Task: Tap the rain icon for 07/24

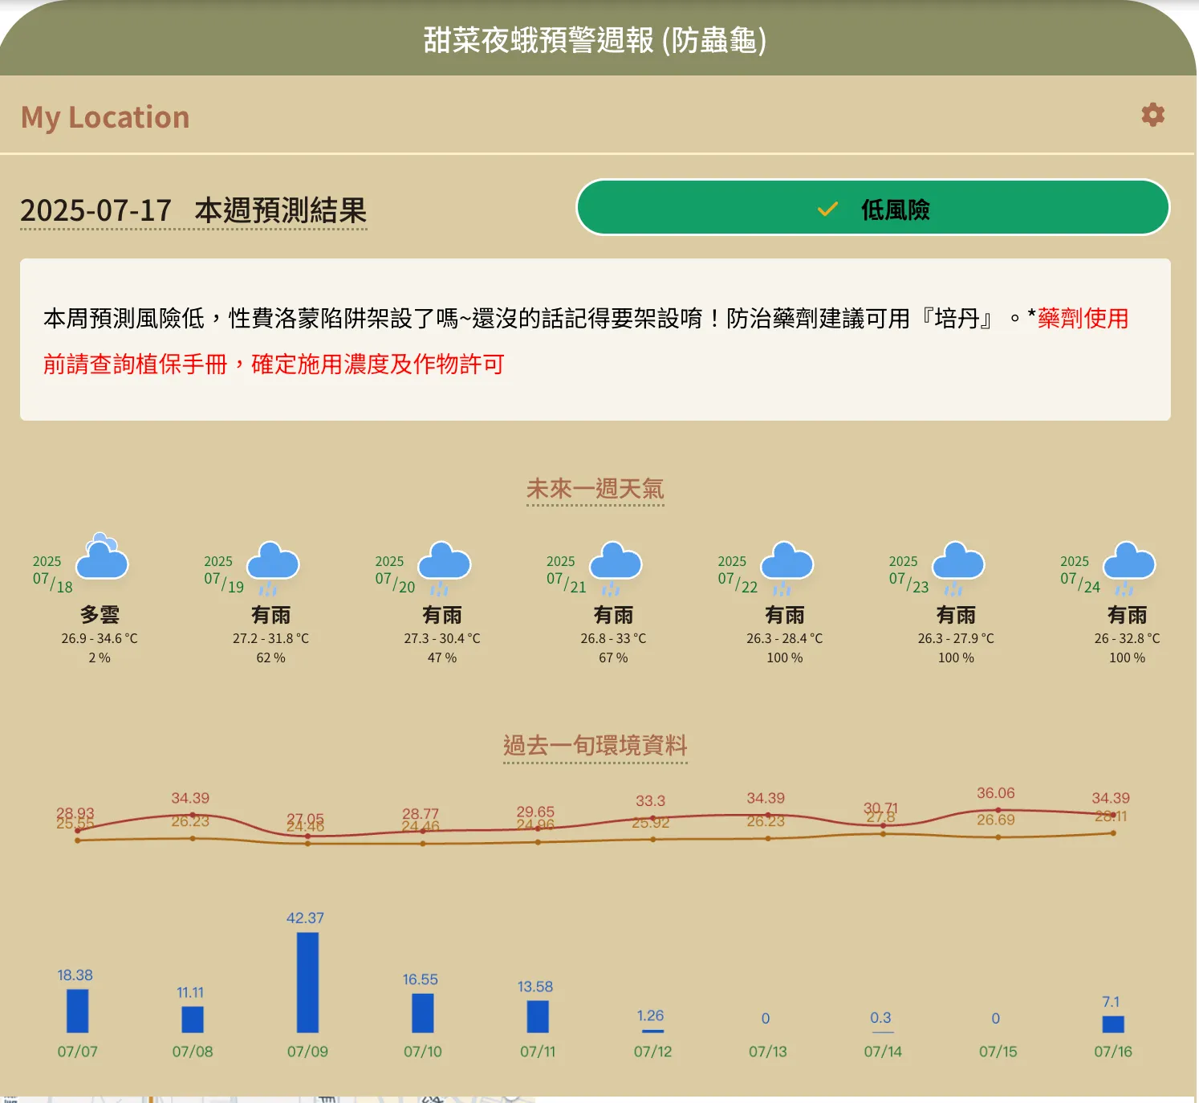Action: click(x=1128, y=565)
